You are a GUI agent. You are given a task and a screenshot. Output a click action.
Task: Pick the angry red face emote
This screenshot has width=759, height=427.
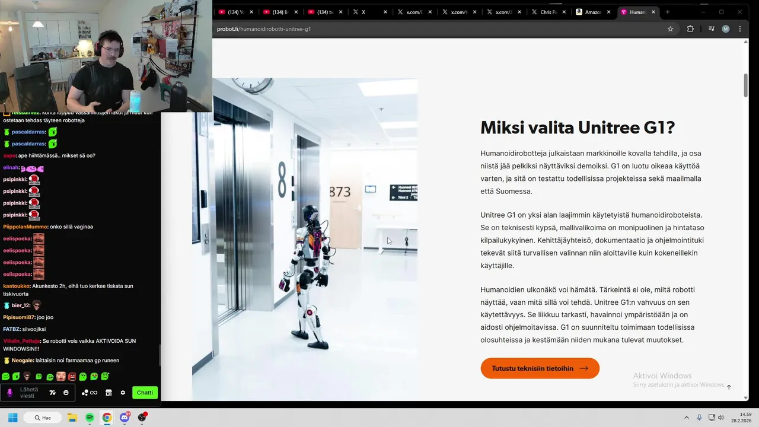(x=72, y=377)
